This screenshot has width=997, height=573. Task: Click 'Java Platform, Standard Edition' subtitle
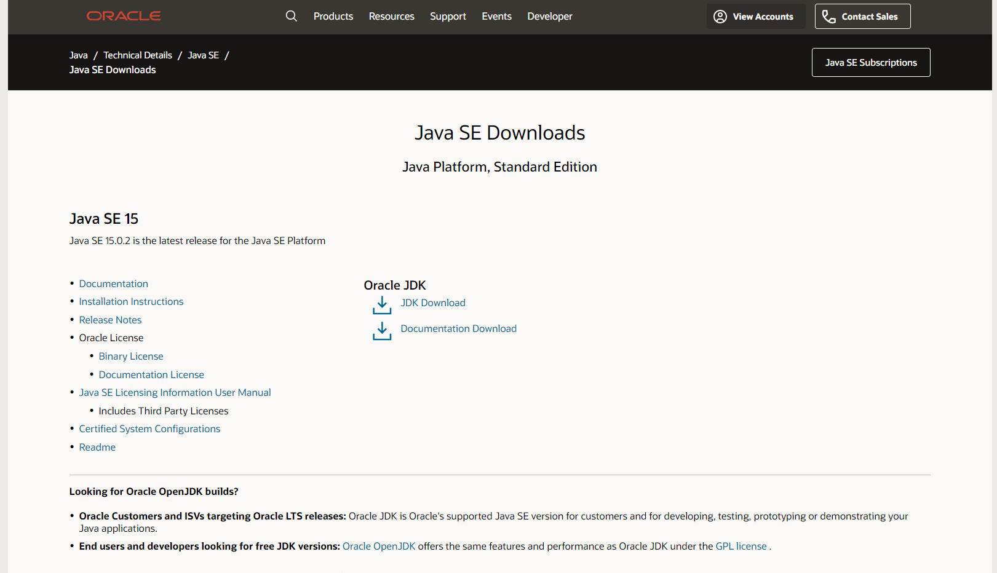click(499, 167)
